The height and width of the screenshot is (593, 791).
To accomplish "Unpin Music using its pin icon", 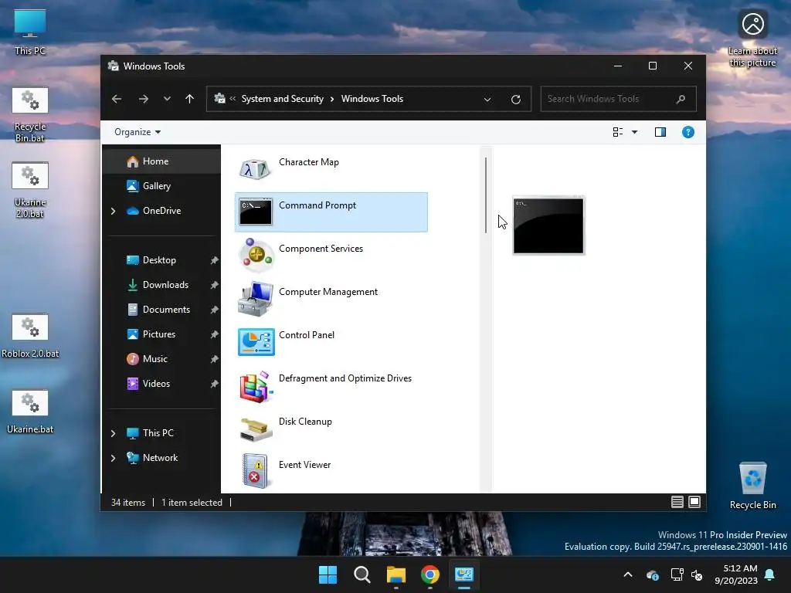I will 215,359.
